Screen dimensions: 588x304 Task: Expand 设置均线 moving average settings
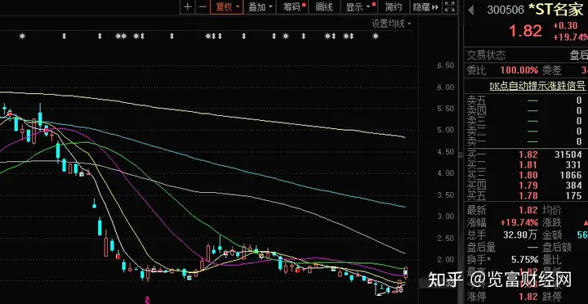(x=391, y=24)
